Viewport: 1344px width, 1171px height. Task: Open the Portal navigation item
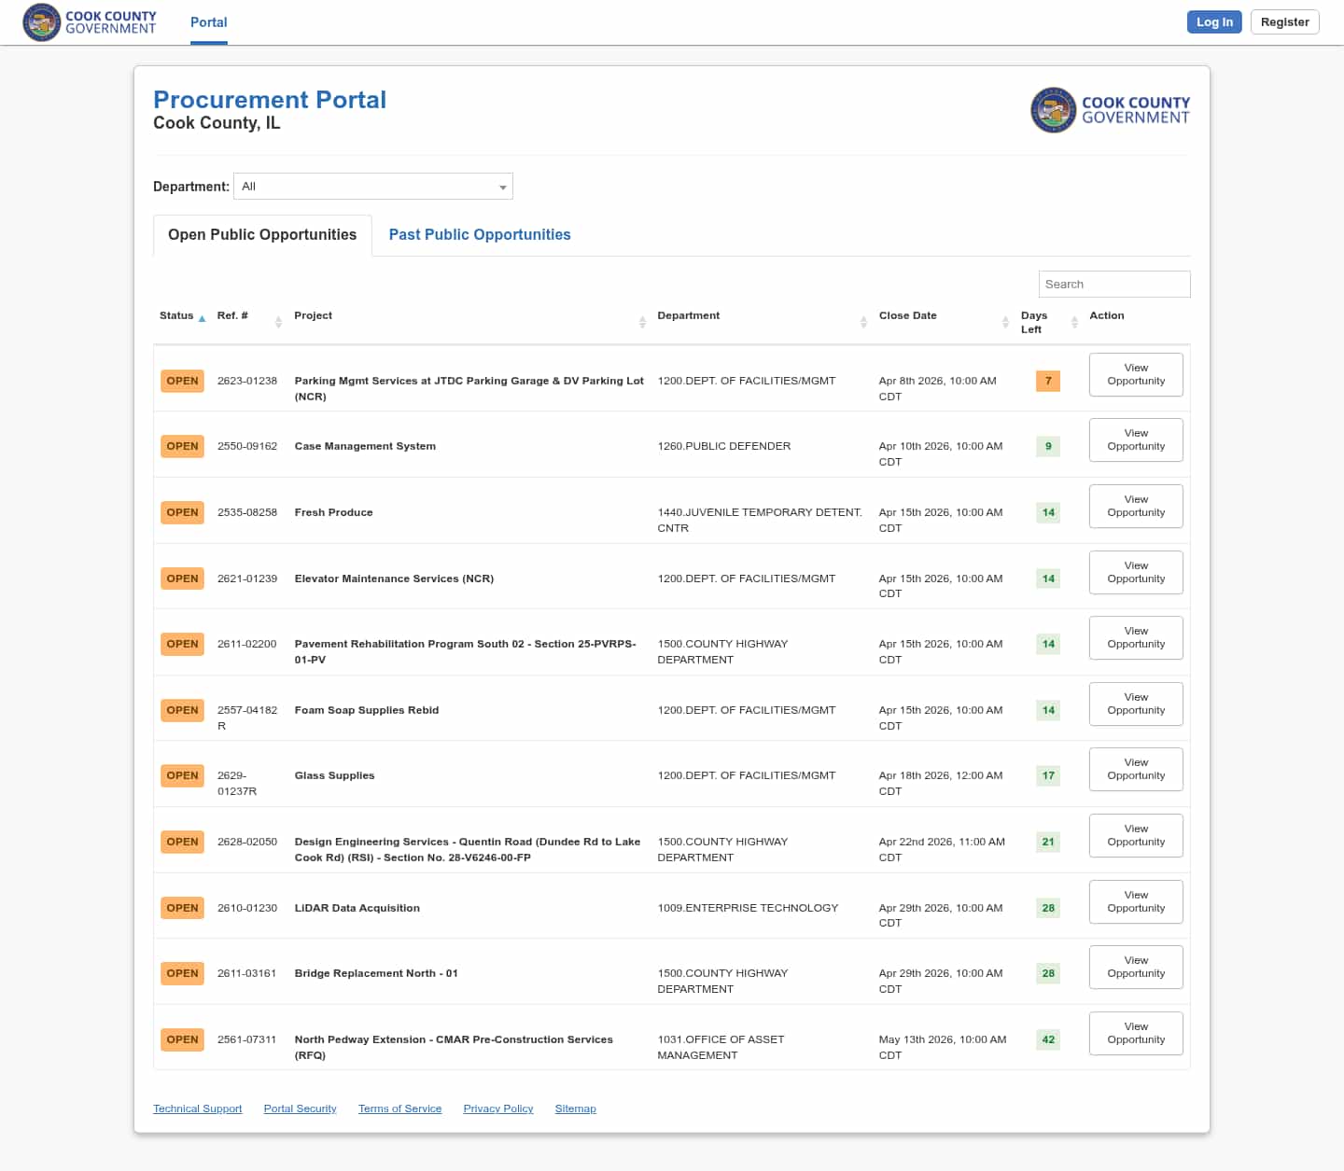tap(208, 22)
